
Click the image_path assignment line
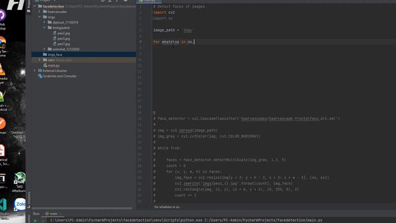pyautogui.click(x=173, y=30)
